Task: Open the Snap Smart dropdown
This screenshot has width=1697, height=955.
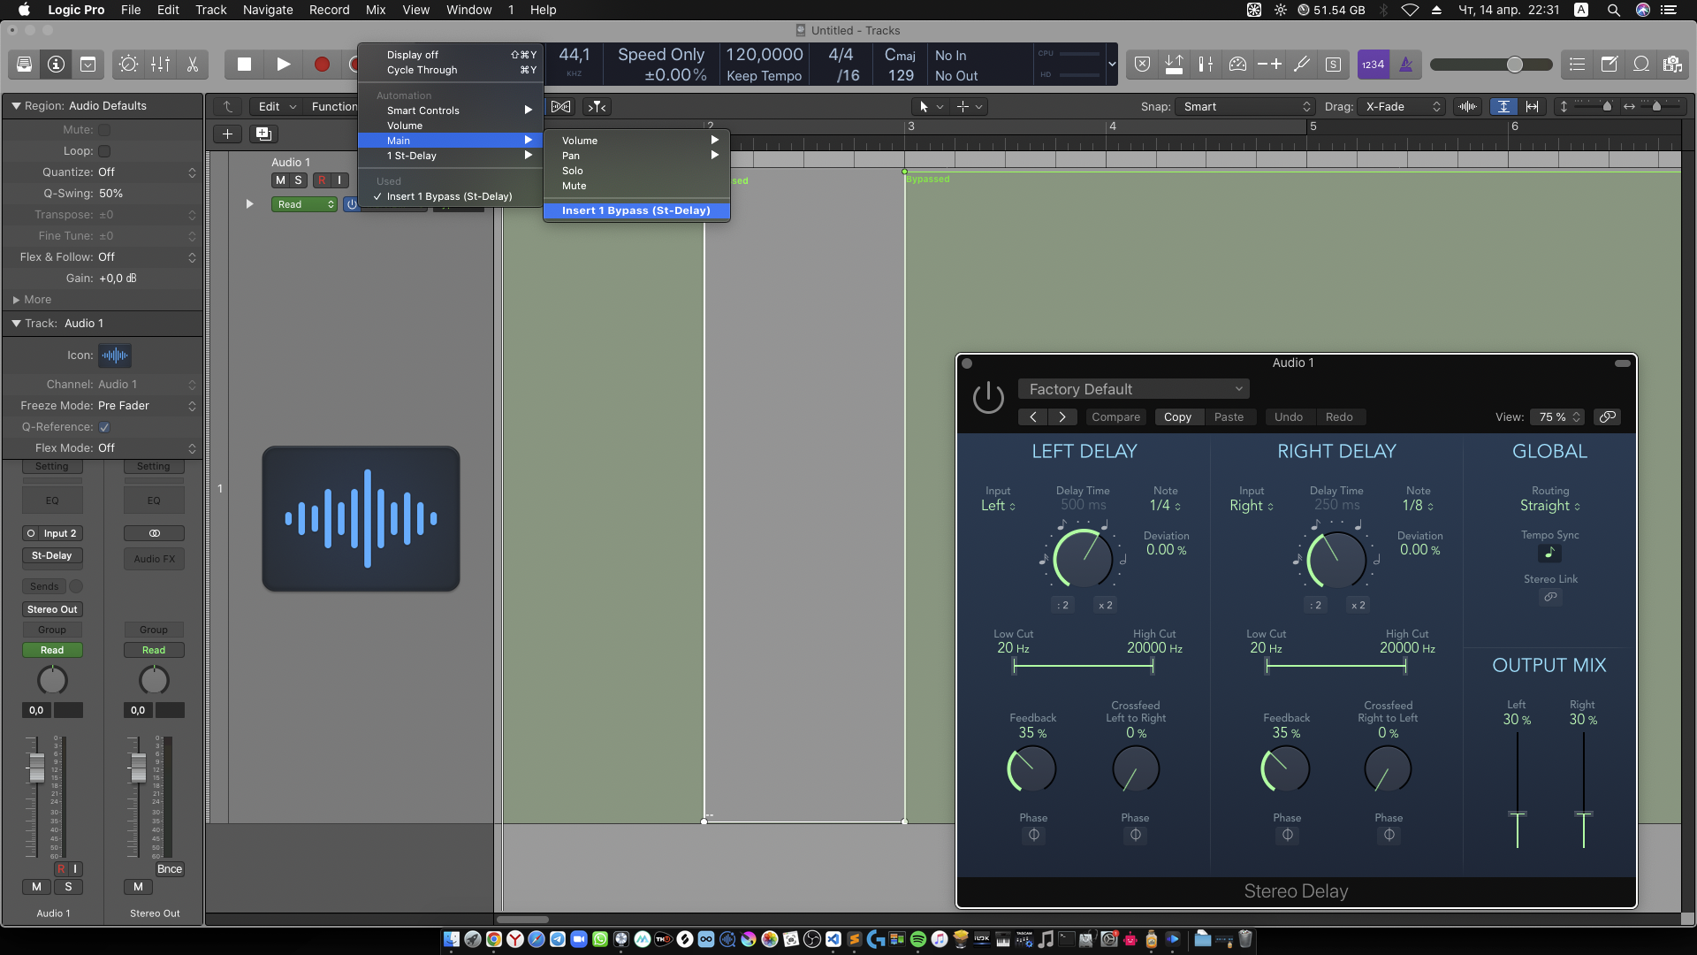Action: pyautogui.click(x=1244, y=107)
